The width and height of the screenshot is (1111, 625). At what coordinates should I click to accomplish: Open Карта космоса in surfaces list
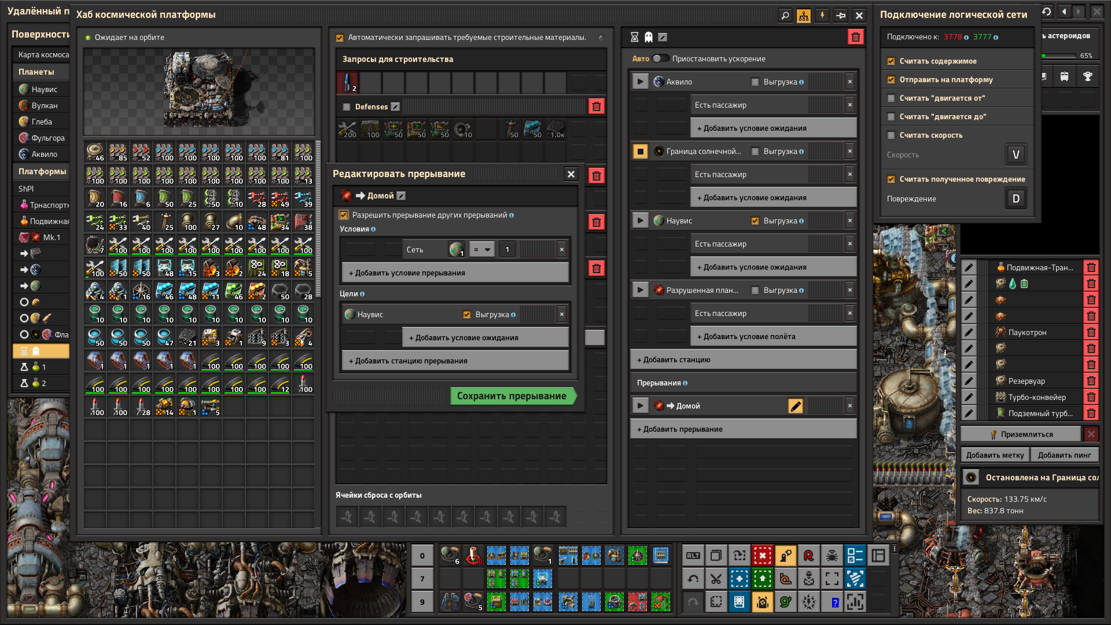[43, 54]
